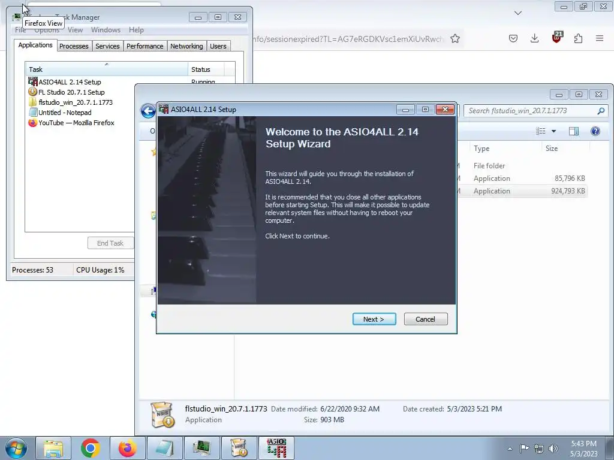Image resolution: width=614 pixels, height=460 pixels.
Task: Click the ASIO4ALL icon in the setup title bar
Action: (164, 109)
